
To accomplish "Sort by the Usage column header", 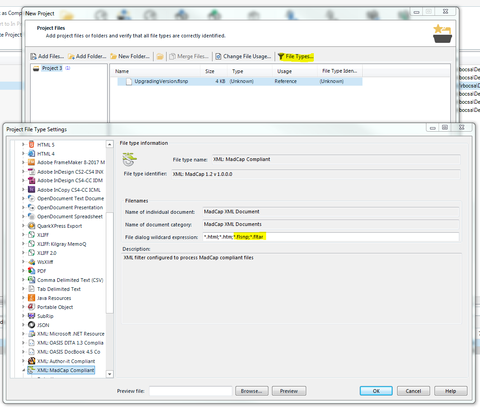I will pos(294,71).
